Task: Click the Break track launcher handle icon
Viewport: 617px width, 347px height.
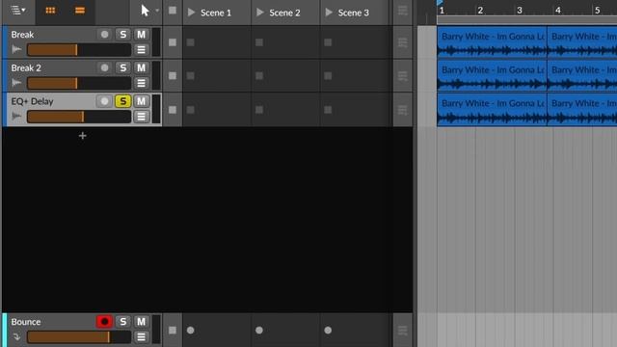Action: point(403,42)
